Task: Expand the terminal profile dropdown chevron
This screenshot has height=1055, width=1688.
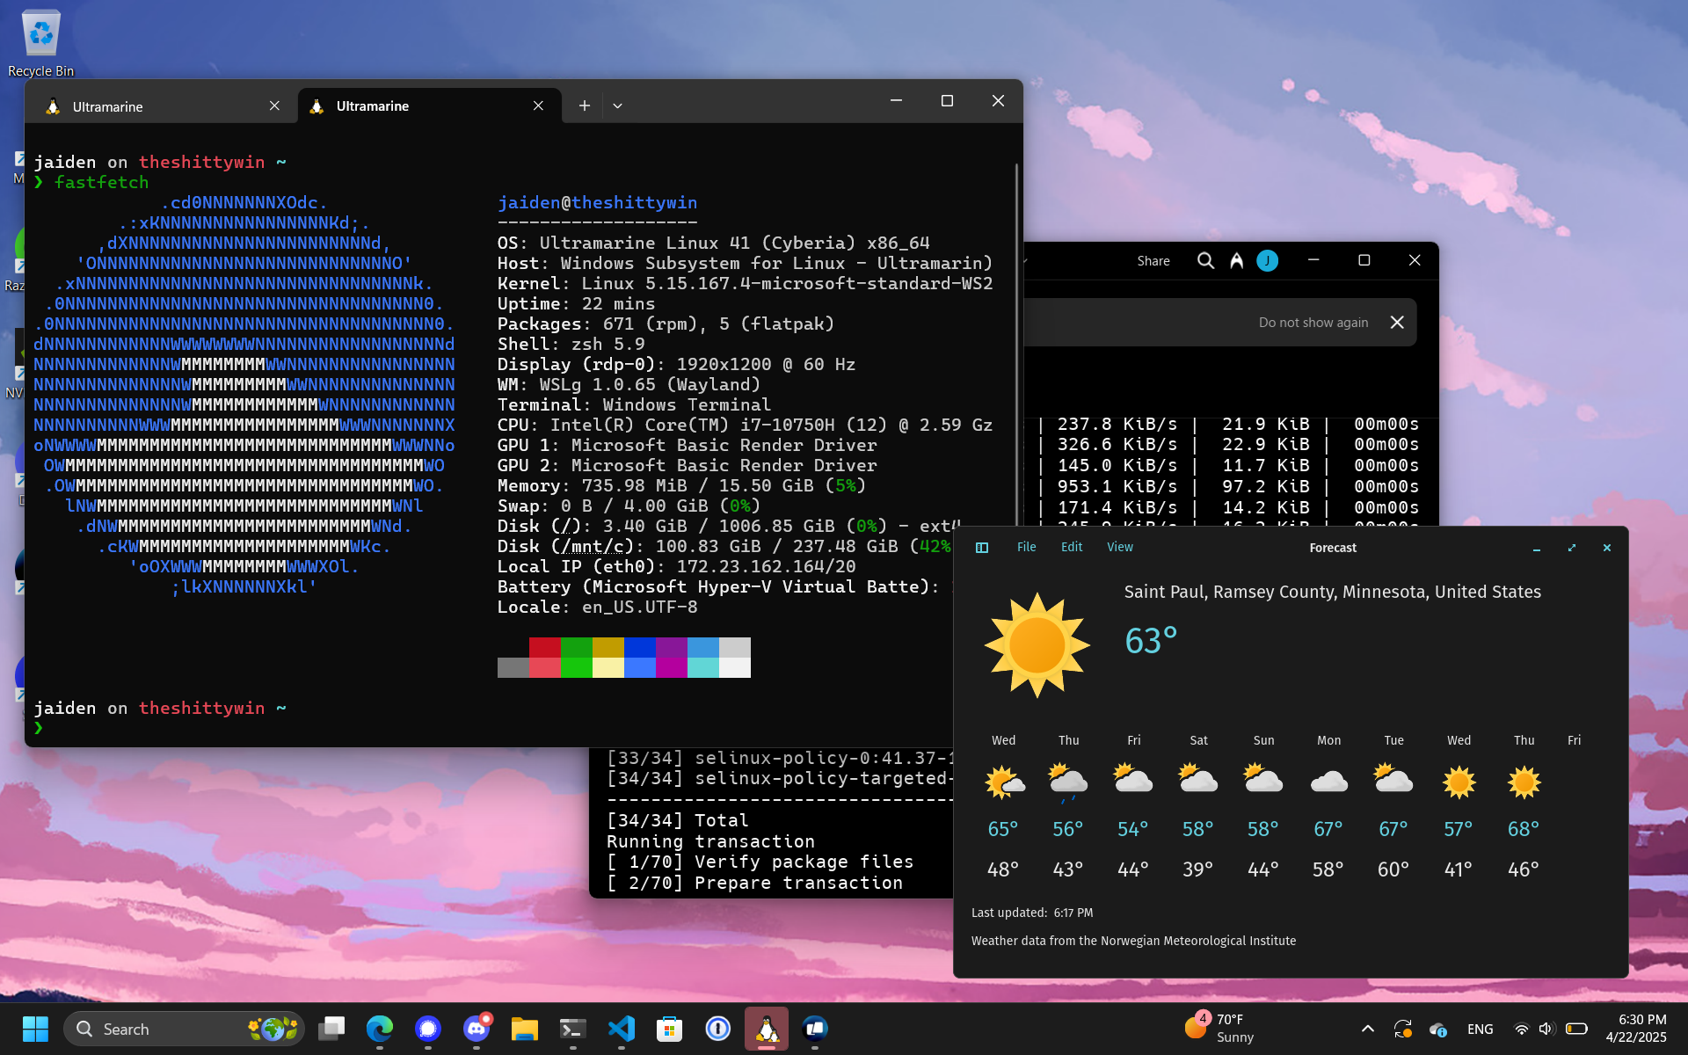Action: [x=617, y=105]
